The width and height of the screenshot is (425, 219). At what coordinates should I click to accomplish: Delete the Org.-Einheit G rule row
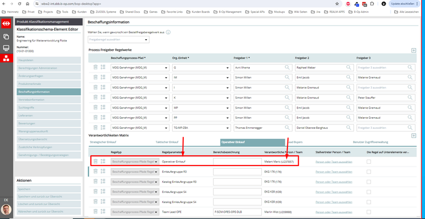[x=96, y=67]
